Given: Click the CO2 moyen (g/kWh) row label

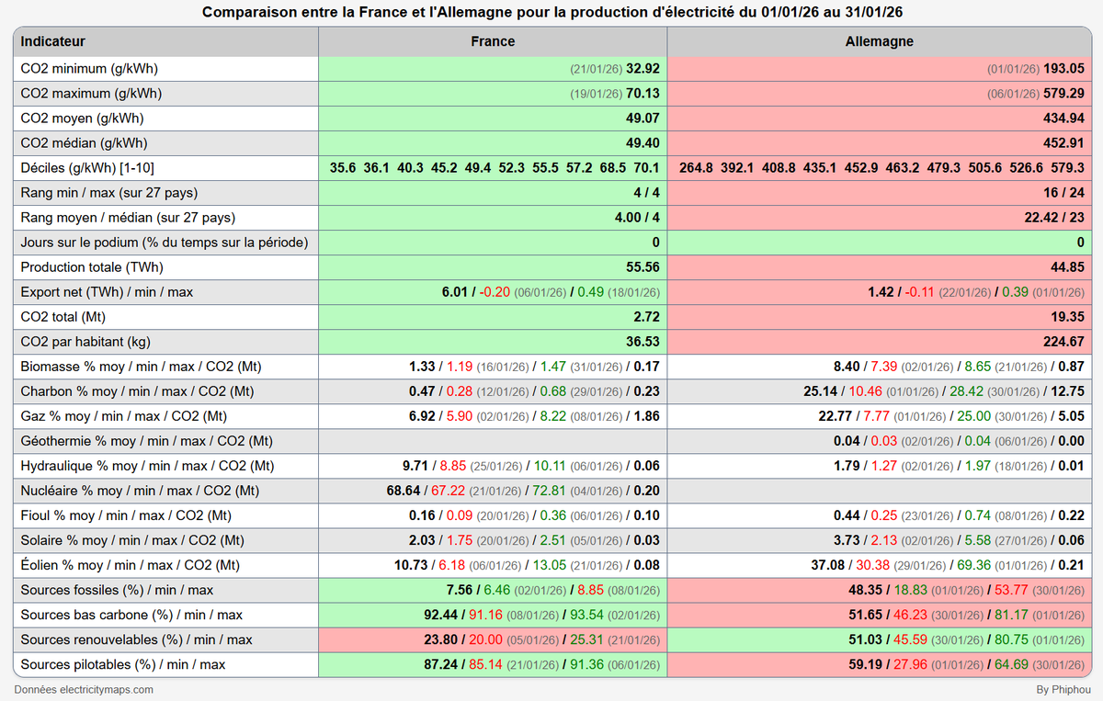Looking at the screenshot, I should pos(83,118).
